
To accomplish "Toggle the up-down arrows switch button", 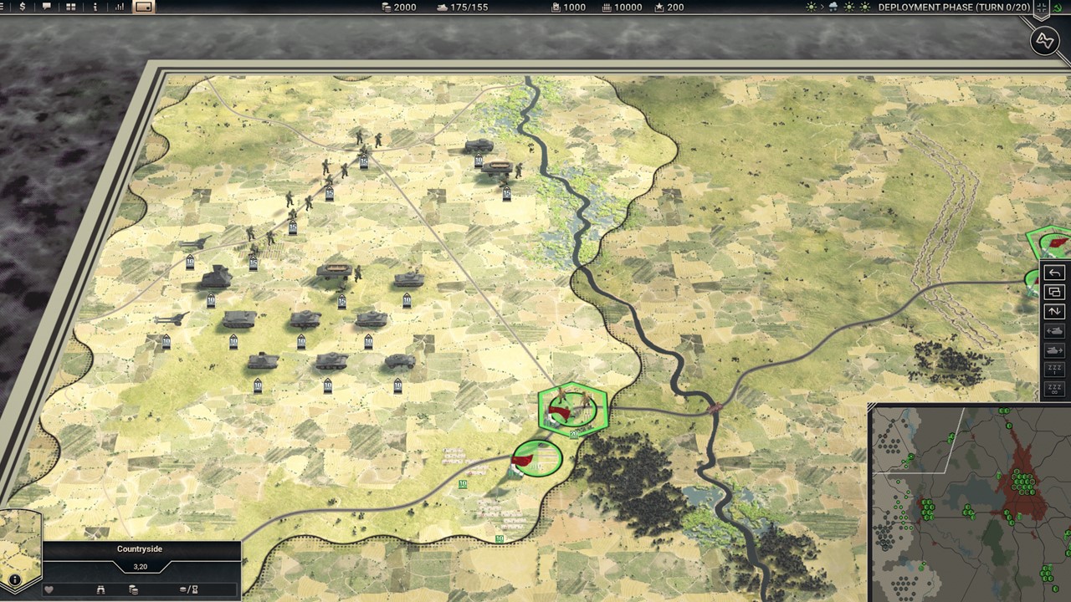I will tap(1054, 312).
